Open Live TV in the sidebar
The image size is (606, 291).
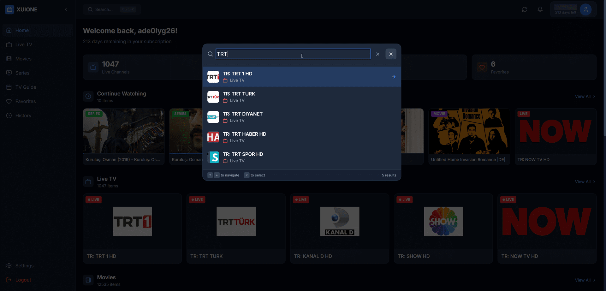[24, 45]
